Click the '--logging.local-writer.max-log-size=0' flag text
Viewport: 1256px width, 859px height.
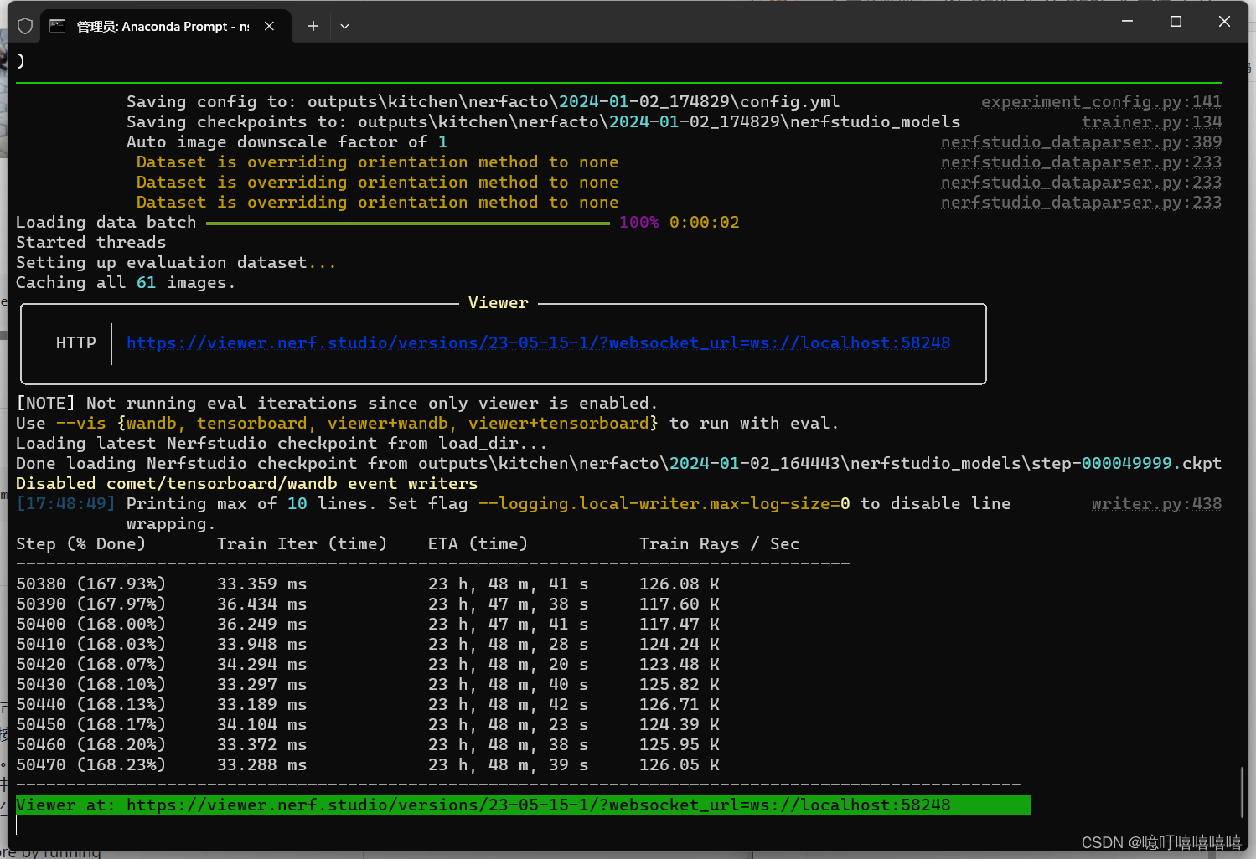pos(664,503)
